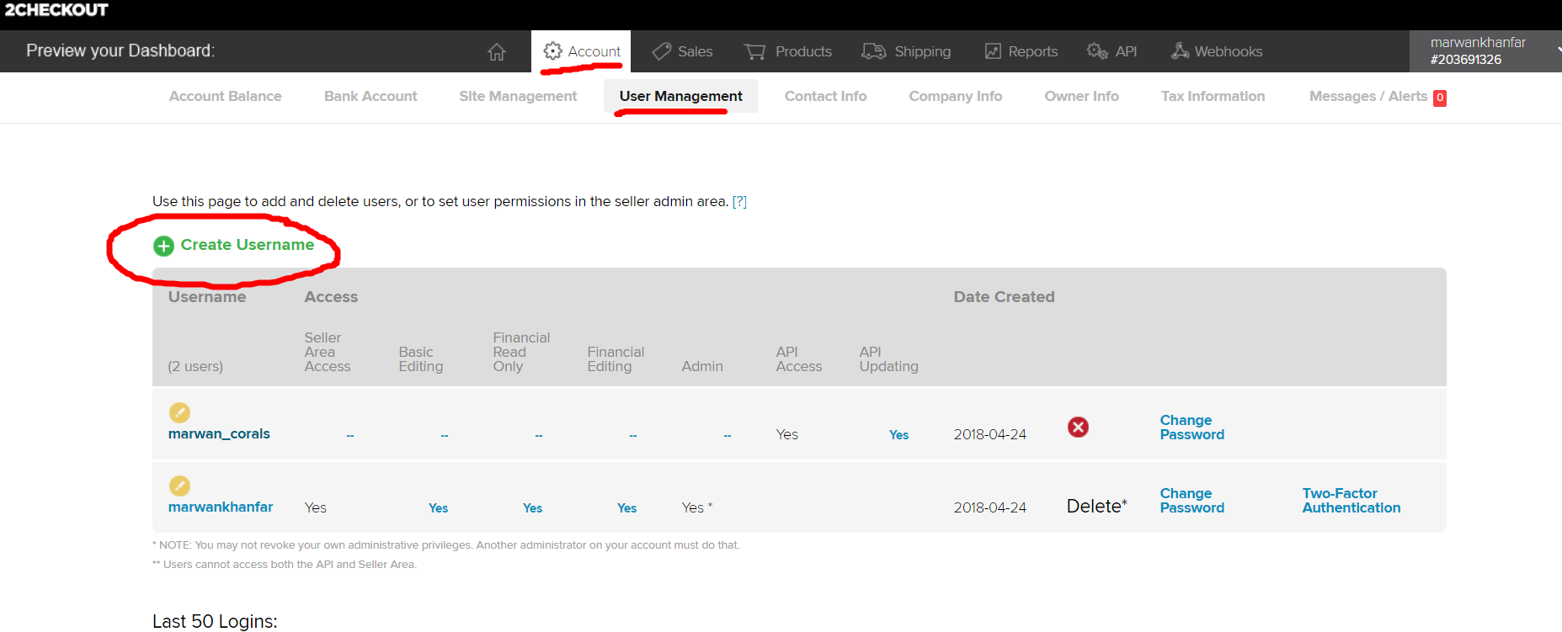The height and width of the screenshot is (632, 1562).
Task: Click the Shipping truck icon
Action: tap(874, 51)
